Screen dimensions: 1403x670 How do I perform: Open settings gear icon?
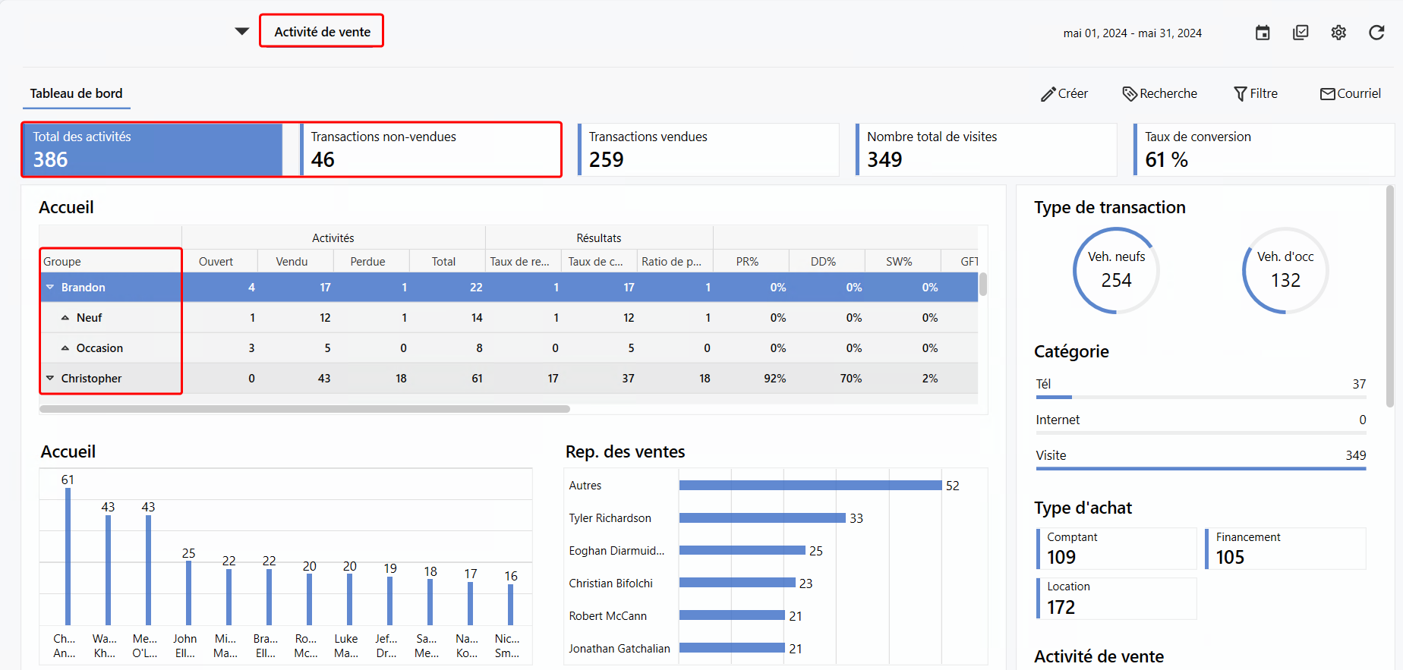[x=1338, y=33]
